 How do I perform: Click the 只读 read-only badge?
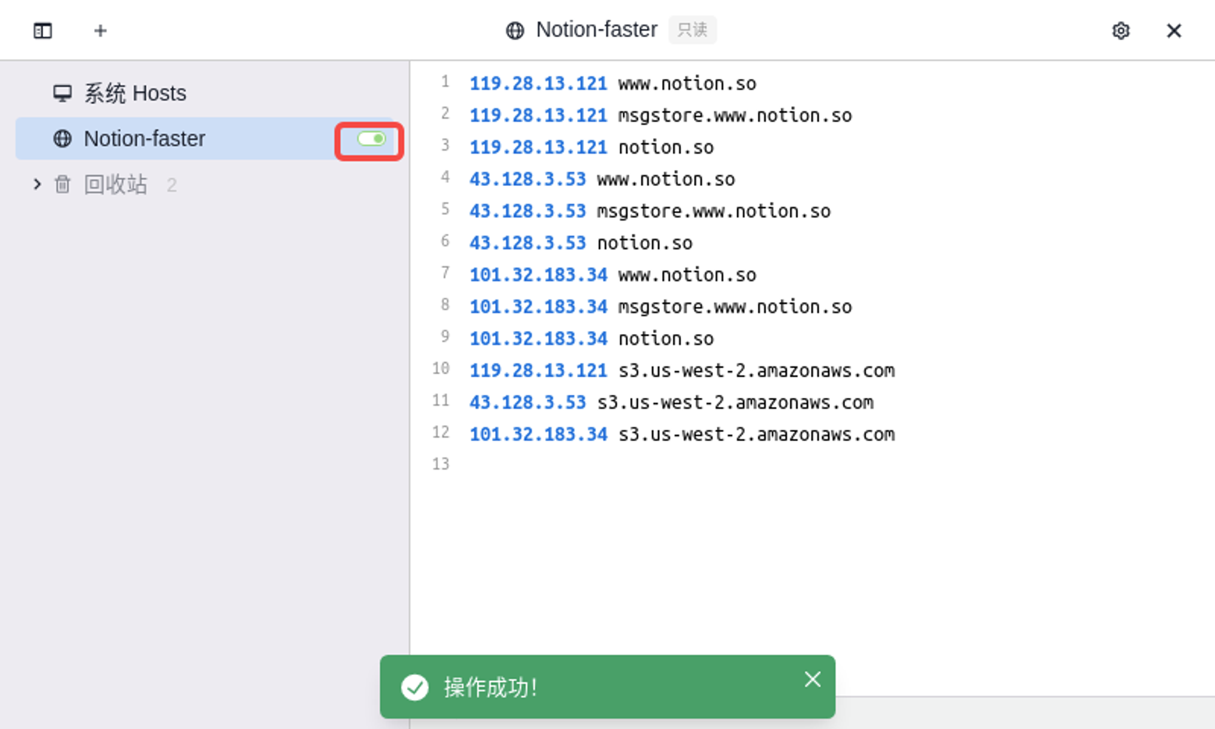coord(692,30)
